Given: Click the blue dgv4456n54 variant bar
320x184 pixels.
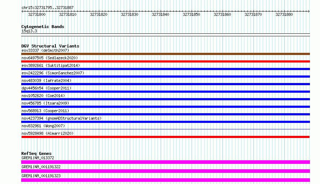Looking at the screenshot, I should [165, 92].
